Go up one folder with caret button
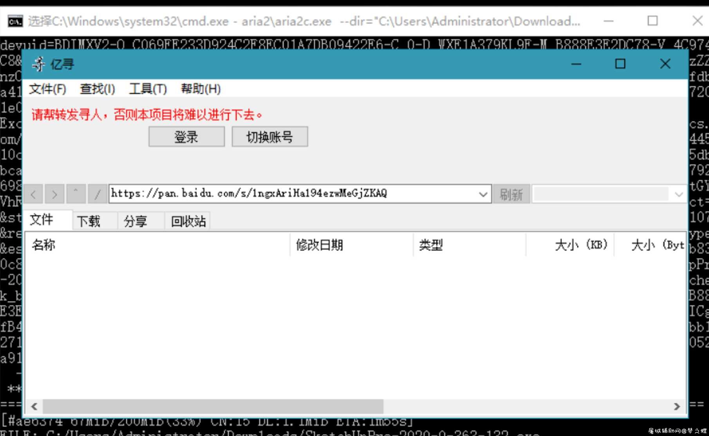The height and width of the screenshot is (436, 709). click(x=76, y=194)
